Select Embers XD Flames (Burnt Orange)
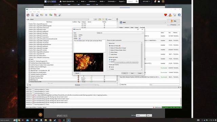 pyautogui.click(x=110, y=48)
